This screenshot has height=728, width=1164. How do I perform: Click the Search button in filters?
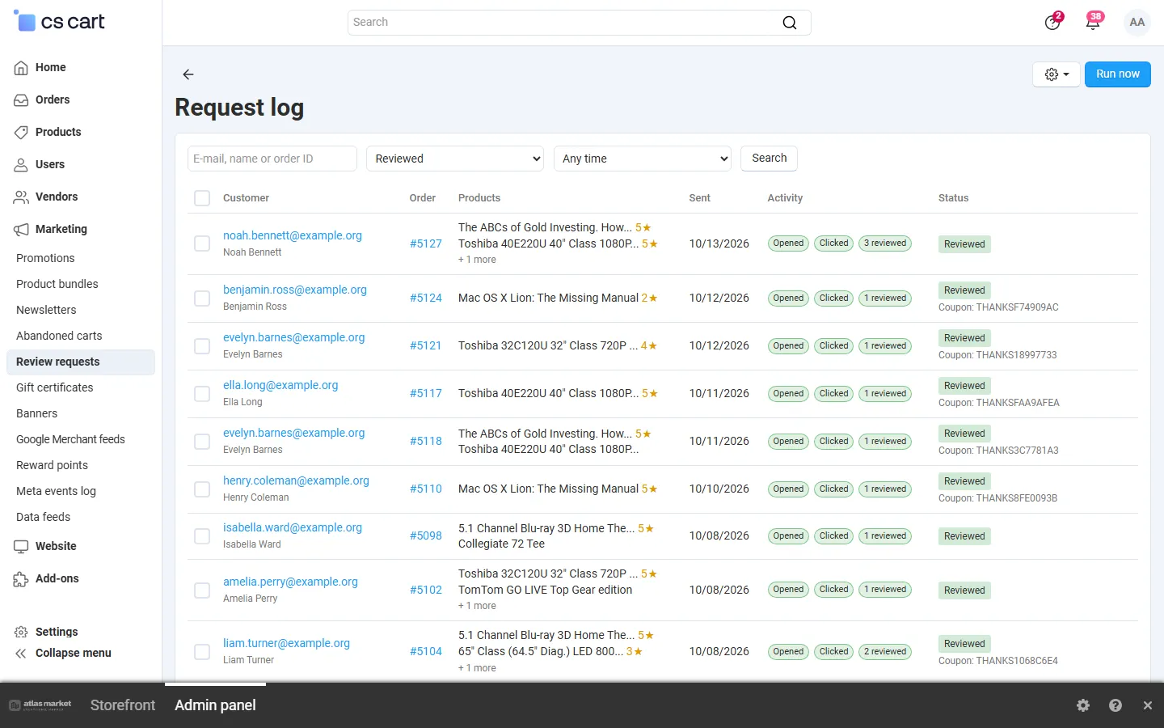tap(770, 159)
